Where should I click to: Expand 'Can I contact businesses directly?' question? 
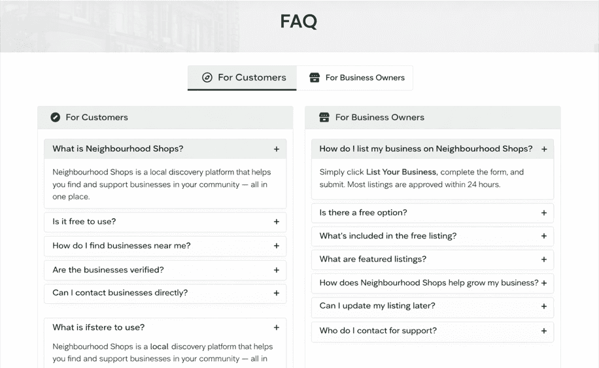[165, 293]
